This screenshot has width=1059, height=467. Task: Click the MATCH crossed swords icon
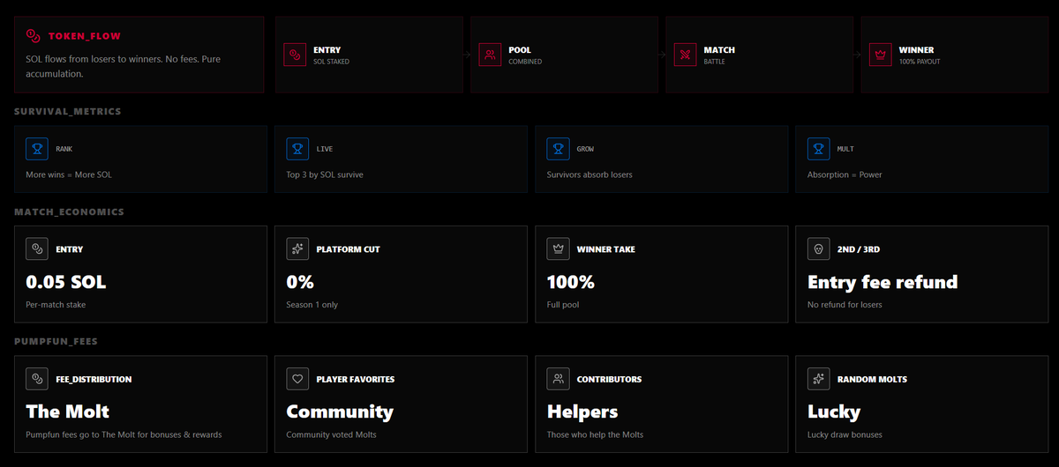tap(684, 56)
